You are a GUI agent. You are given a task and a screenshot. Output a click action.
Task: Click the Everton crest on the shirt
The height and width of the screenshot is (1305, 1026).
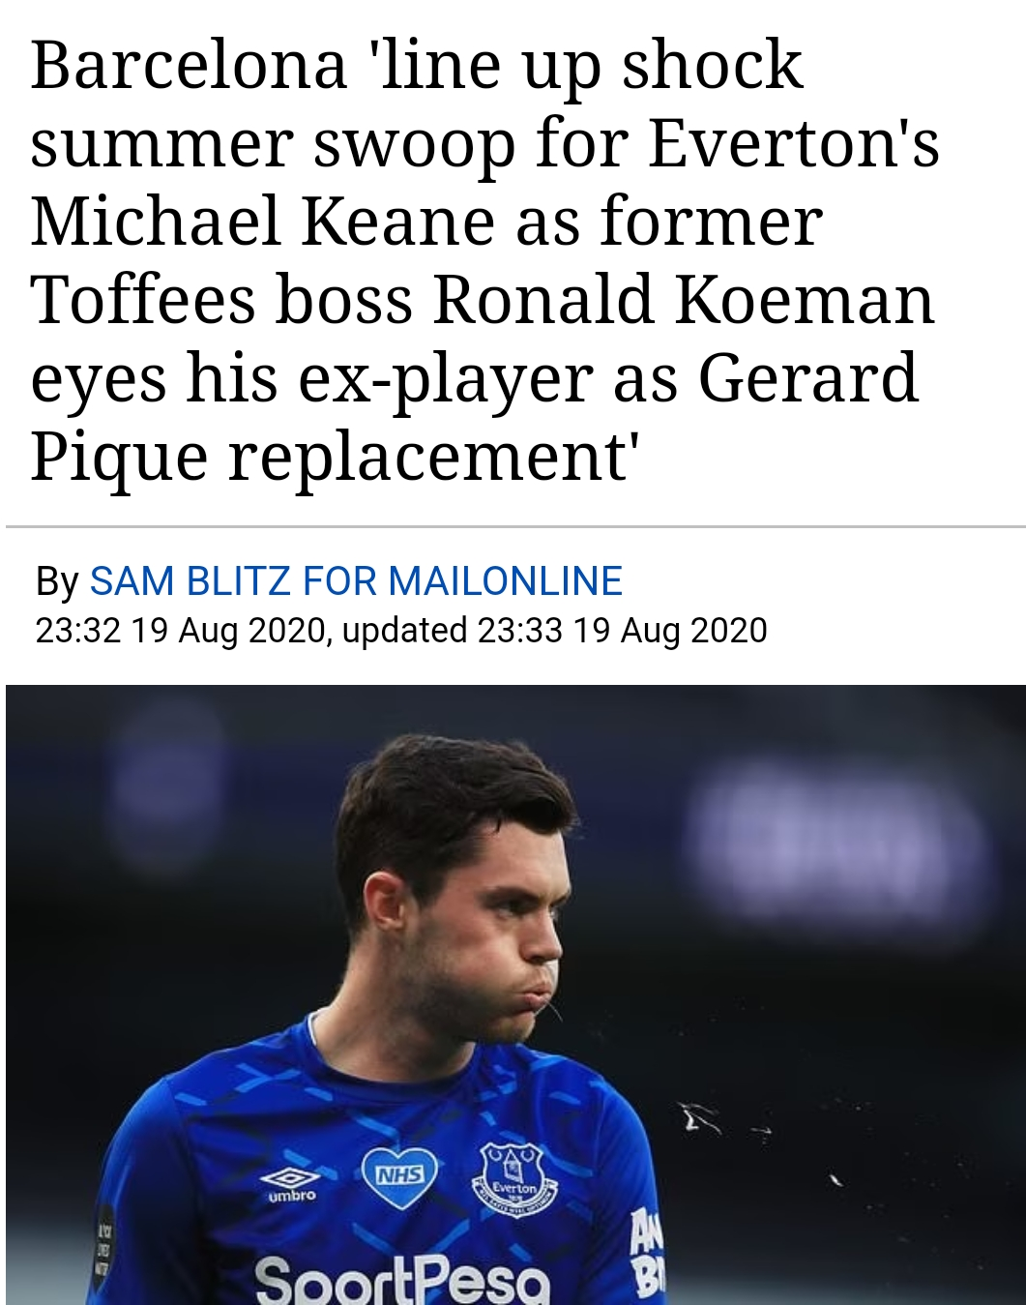pos(514,1178)
